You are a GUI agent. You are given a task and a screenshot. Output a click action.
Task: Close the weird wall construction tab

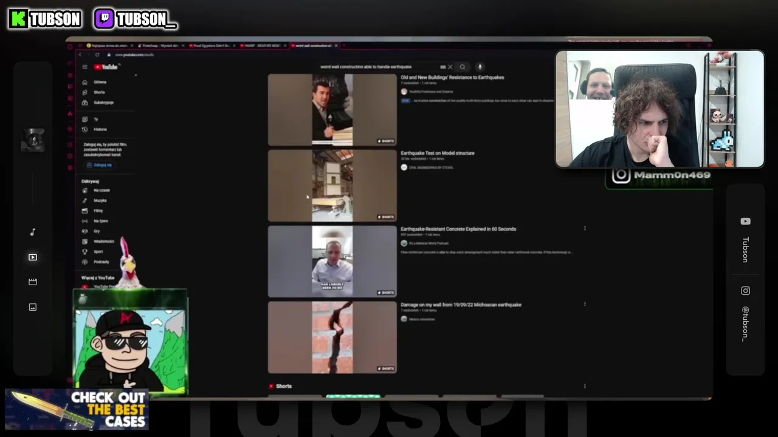pos(336,46)
